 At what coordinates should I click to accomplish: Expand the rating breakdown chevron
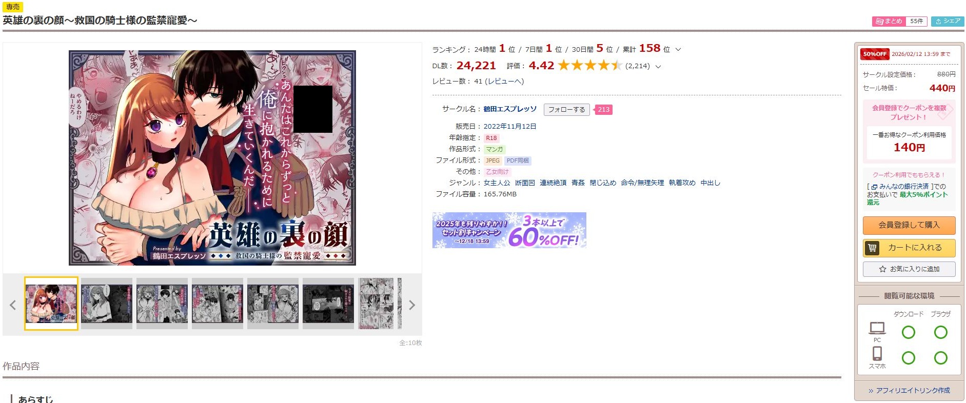658,66
